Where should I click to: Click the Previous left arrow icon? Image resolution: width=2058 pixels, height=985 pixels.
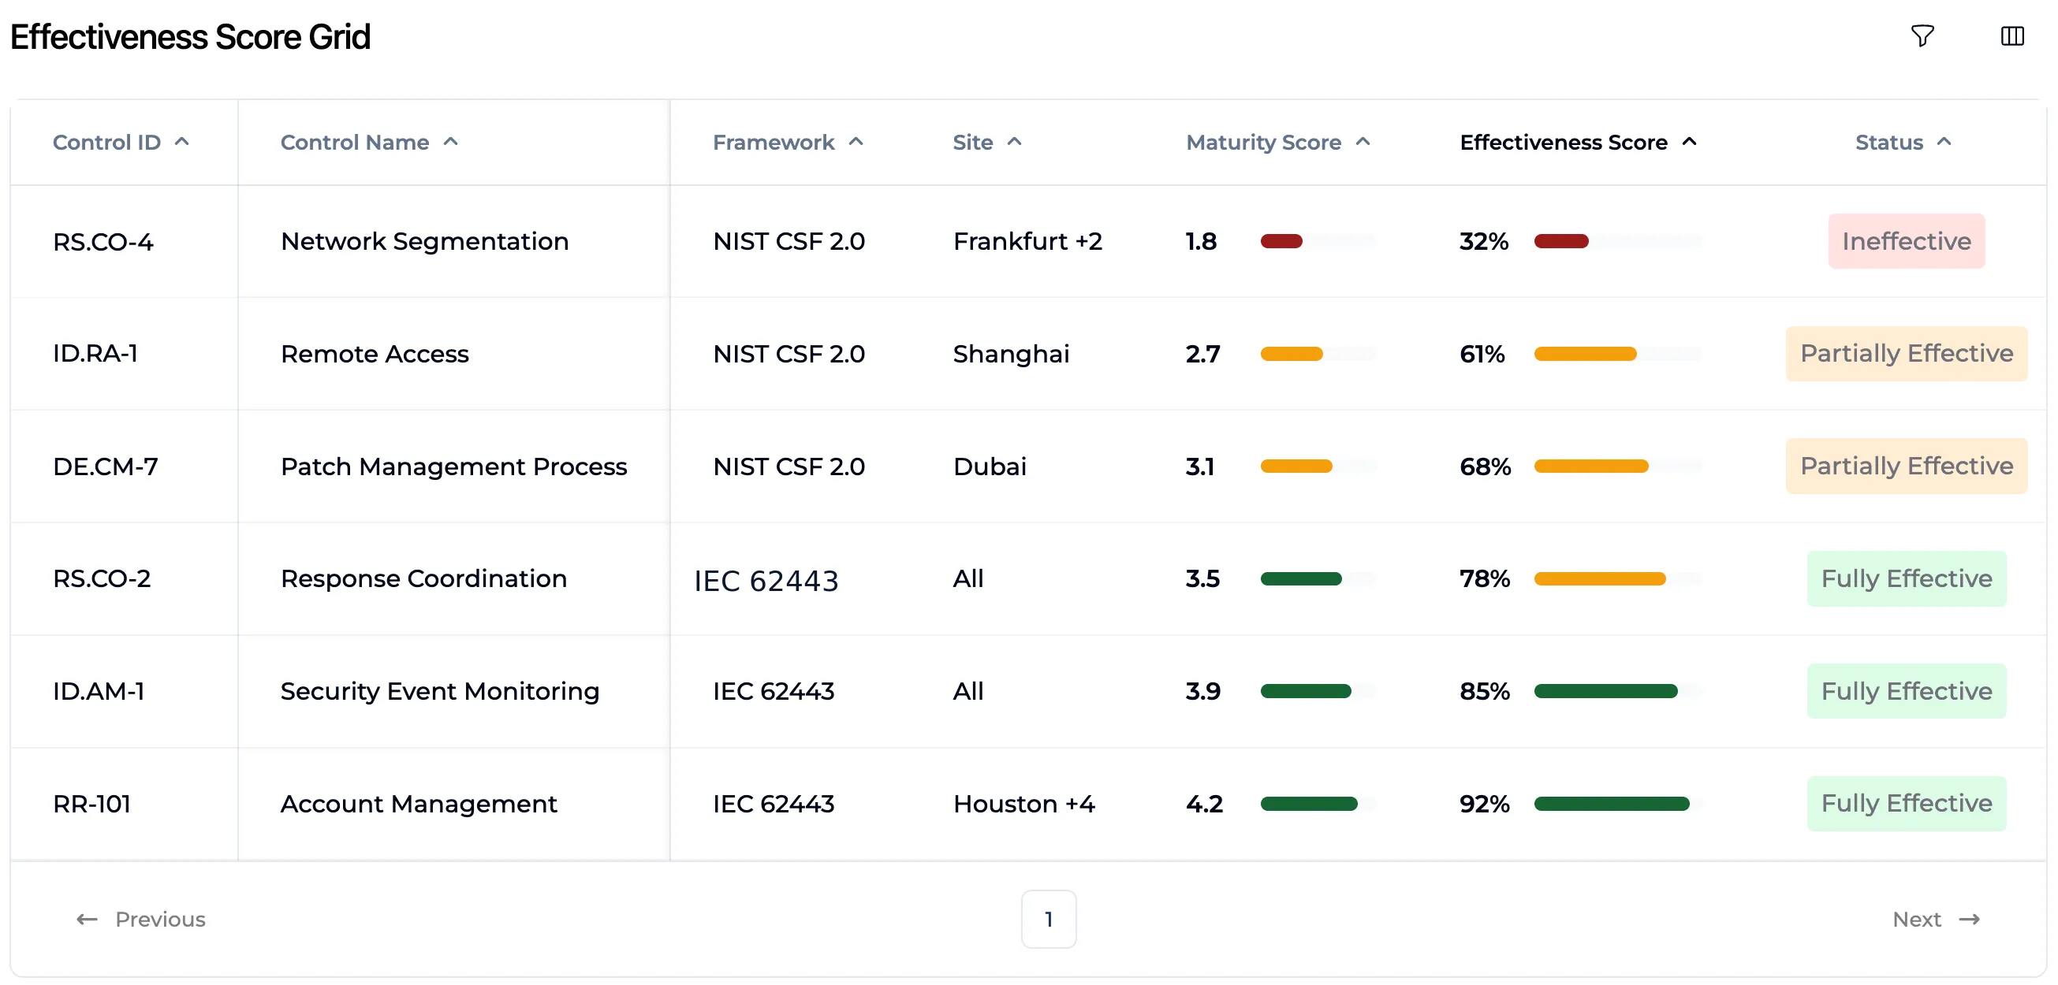pos(87,919)
